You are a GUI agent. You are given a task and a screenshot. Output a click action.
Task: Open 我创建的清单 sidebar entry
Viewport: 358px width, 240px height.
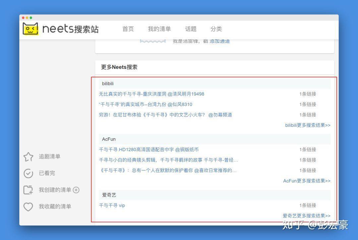(55, 190)
